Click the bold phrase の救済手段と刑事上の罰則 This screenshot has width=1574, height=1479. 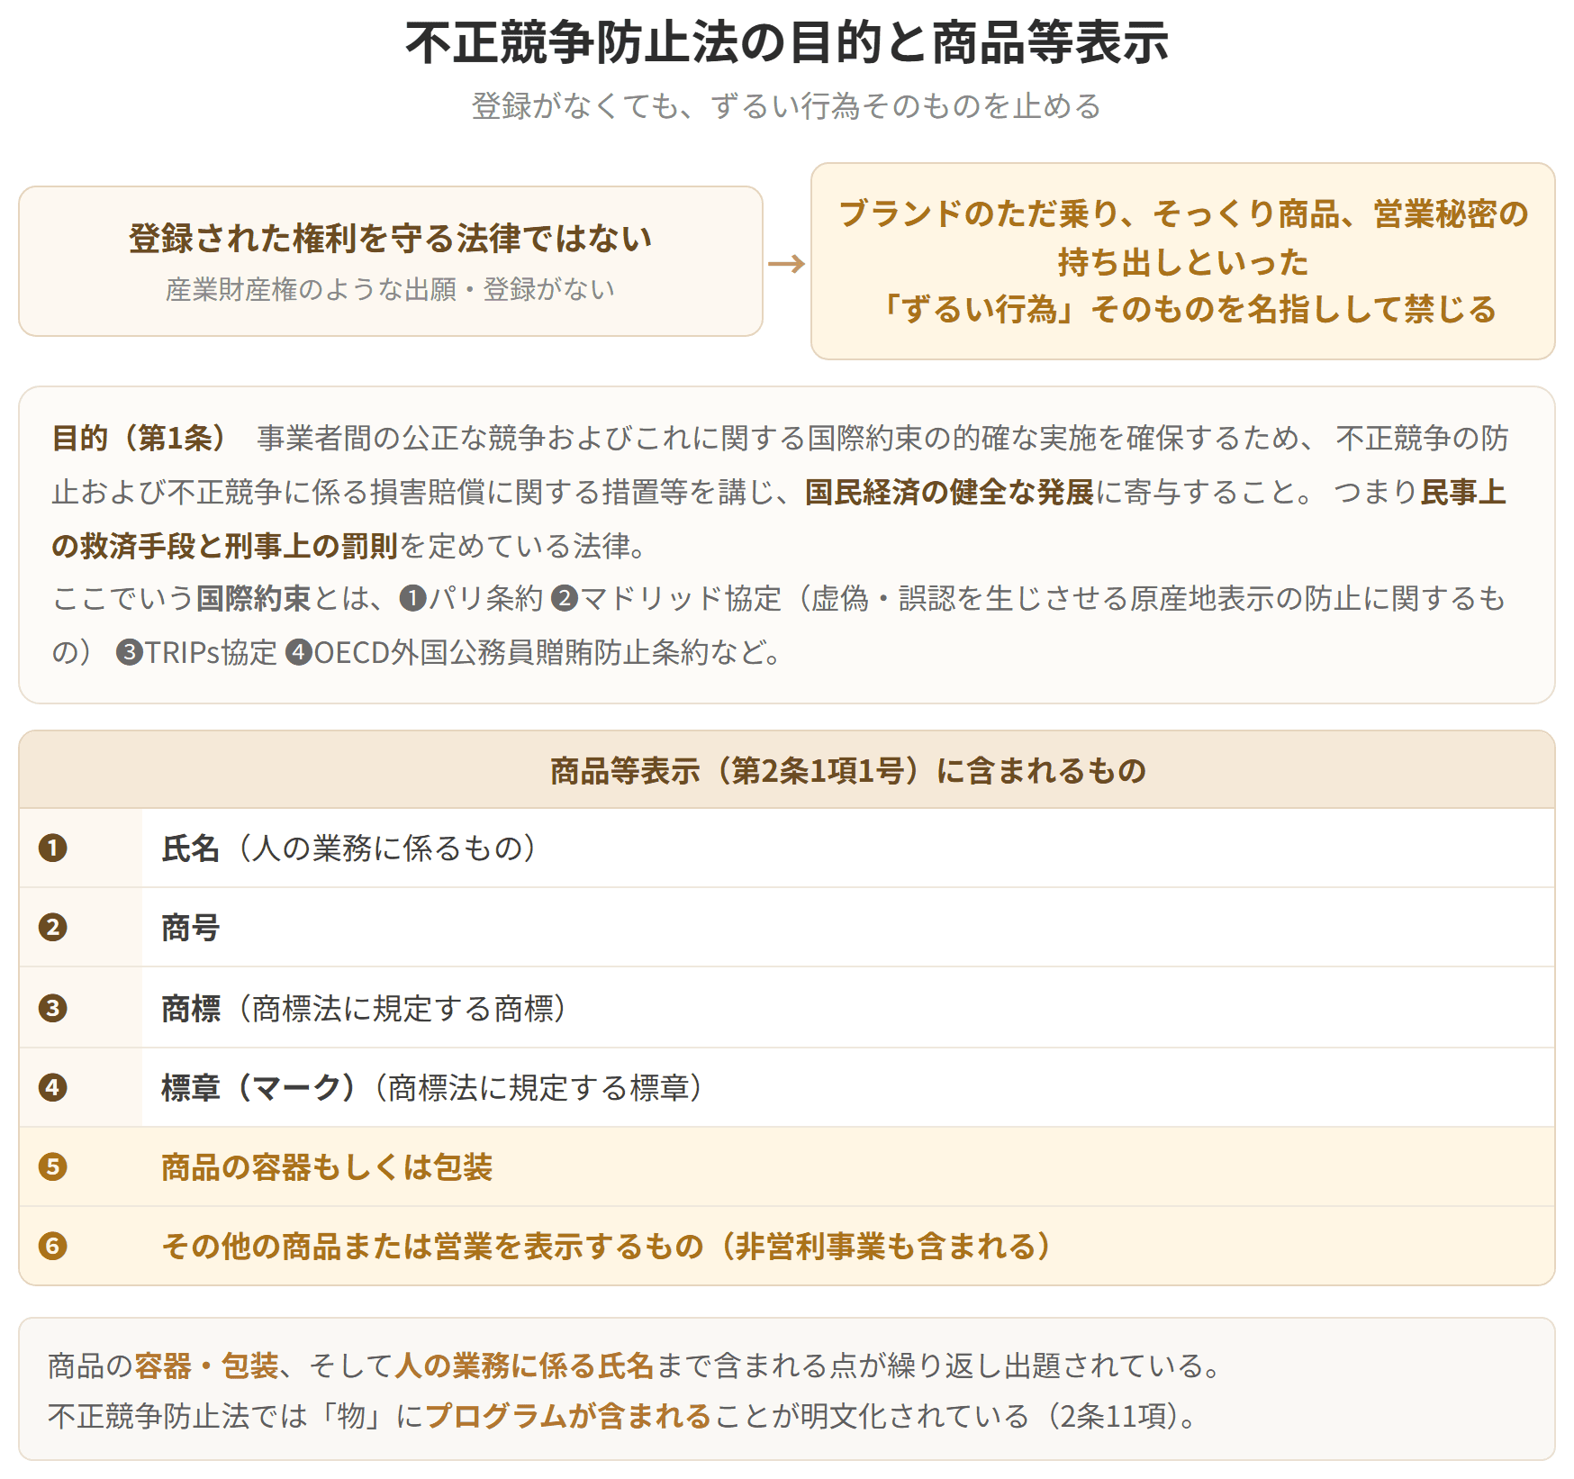pyautogui.click(x=224, y=546)
